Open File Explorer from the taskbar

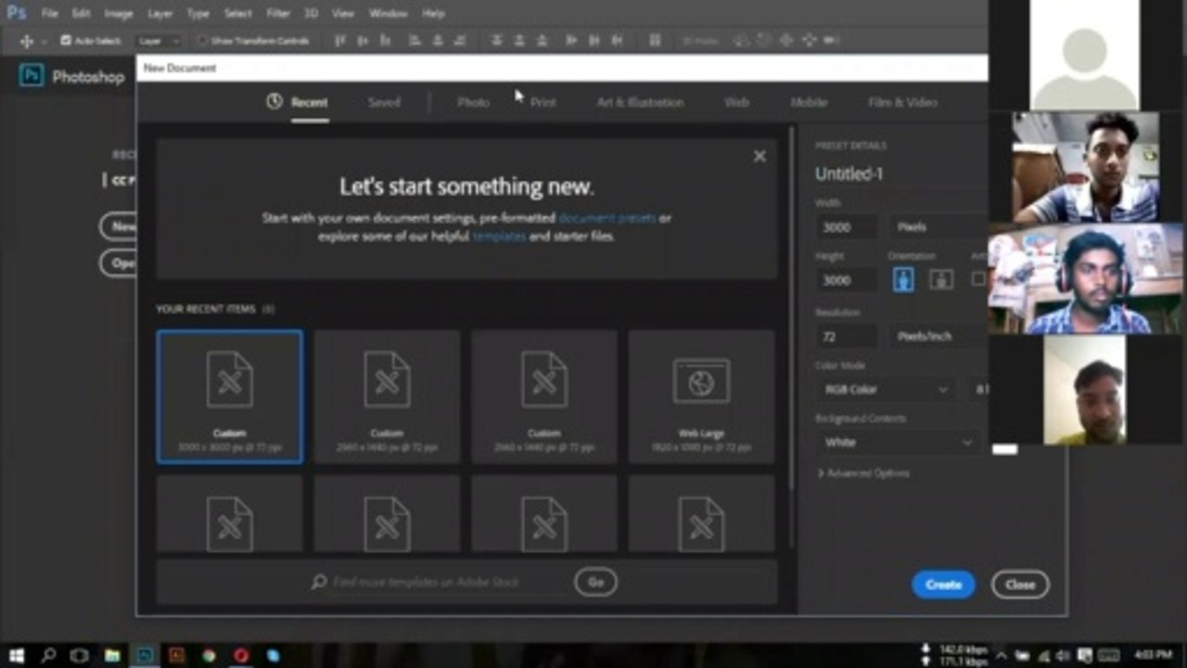112,655
